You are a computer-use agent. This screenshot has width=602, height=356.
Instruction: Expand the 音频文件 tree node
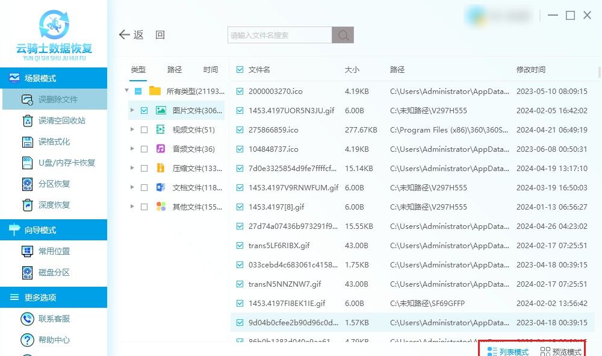pyautogui.click(x=132, y=149)
